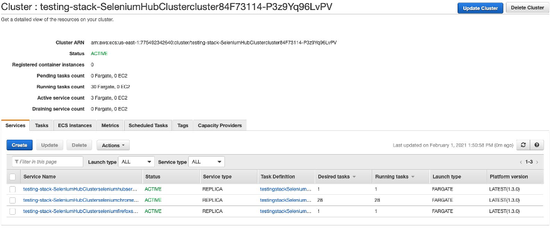Click the Last updated timestamp text
The width and height of the screenshot is (551, 228).
click(x=453, y=145)
